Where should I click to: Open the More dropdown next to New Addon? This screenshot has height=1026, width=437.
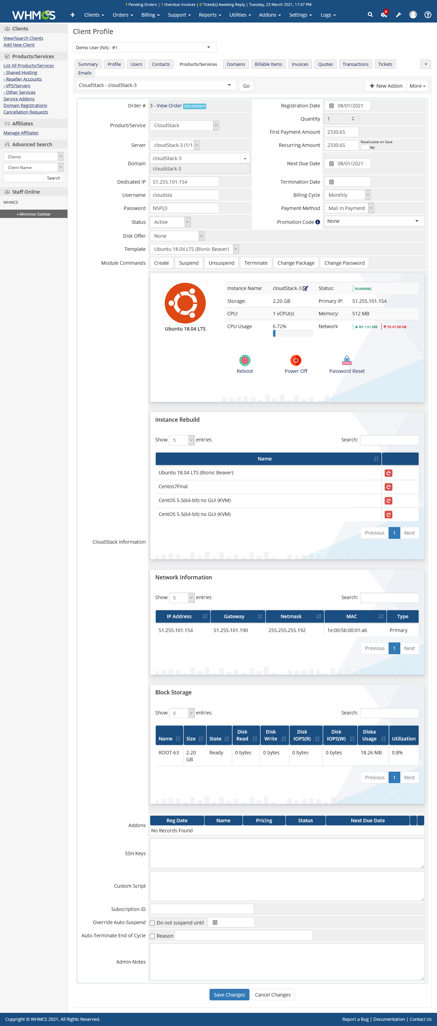point(417,86)
